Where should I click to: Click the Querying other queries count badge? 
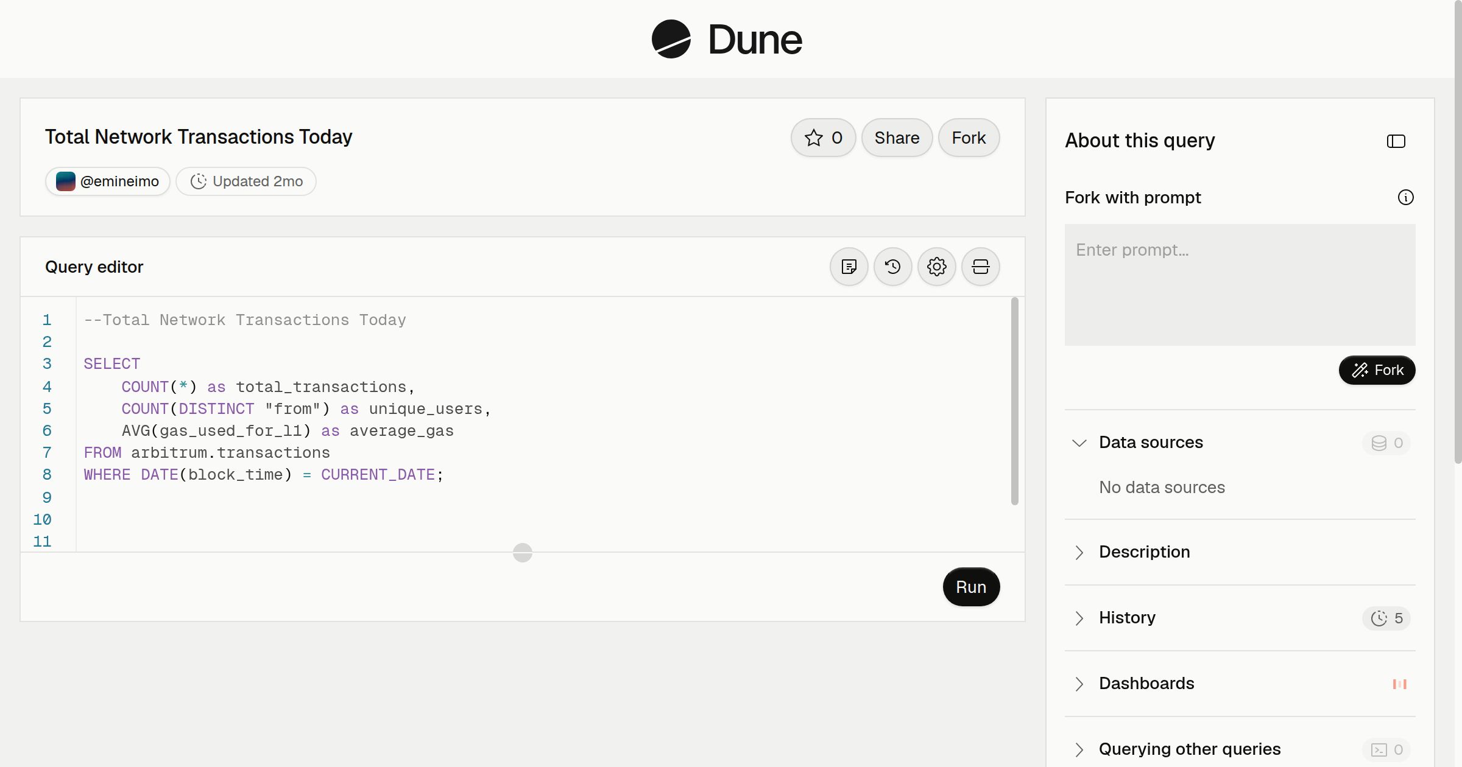pyautogui.click(x=1387, y=750)
